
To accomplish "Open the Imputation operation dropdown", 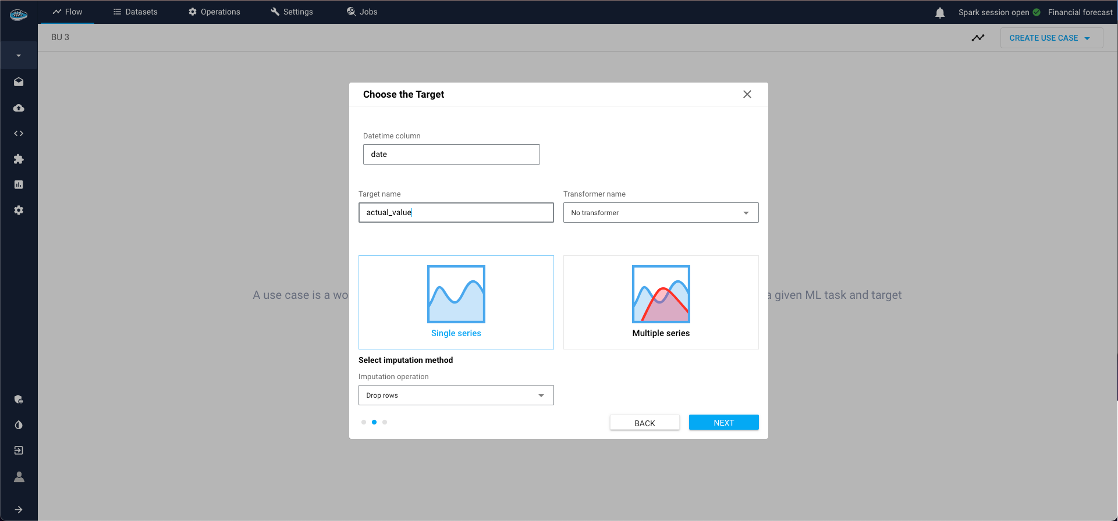I will click(456, 395).
